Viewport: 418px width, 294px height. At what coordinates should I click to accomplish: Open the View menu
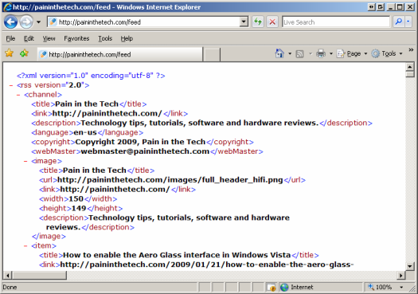(x=49, y=39)
